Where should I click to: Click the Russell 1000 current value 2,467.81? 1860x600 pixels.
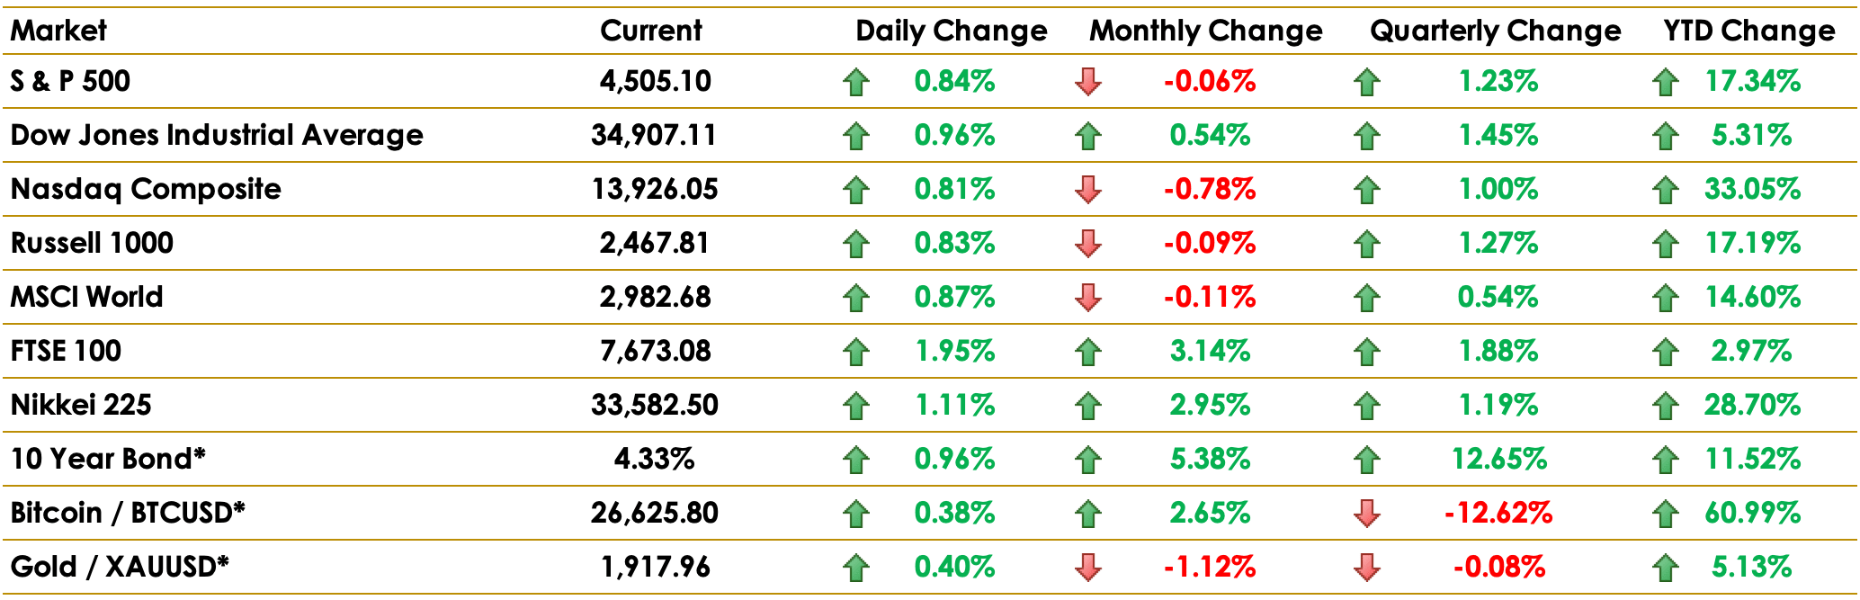655,243
